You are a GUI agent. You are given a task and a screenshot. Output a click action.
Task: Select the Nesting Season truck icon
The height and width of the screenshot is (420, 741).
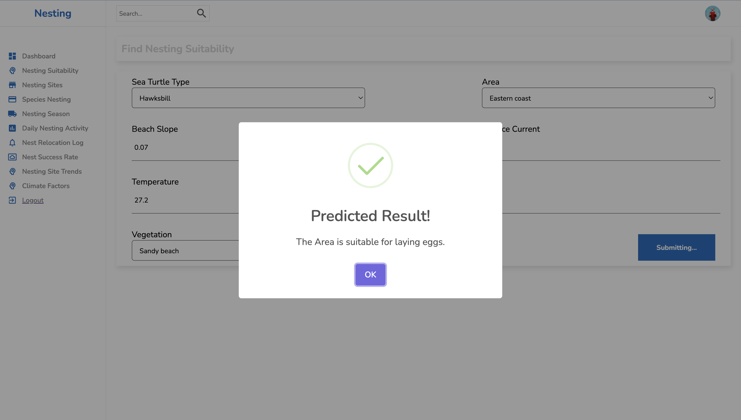[x=12, y=114]
